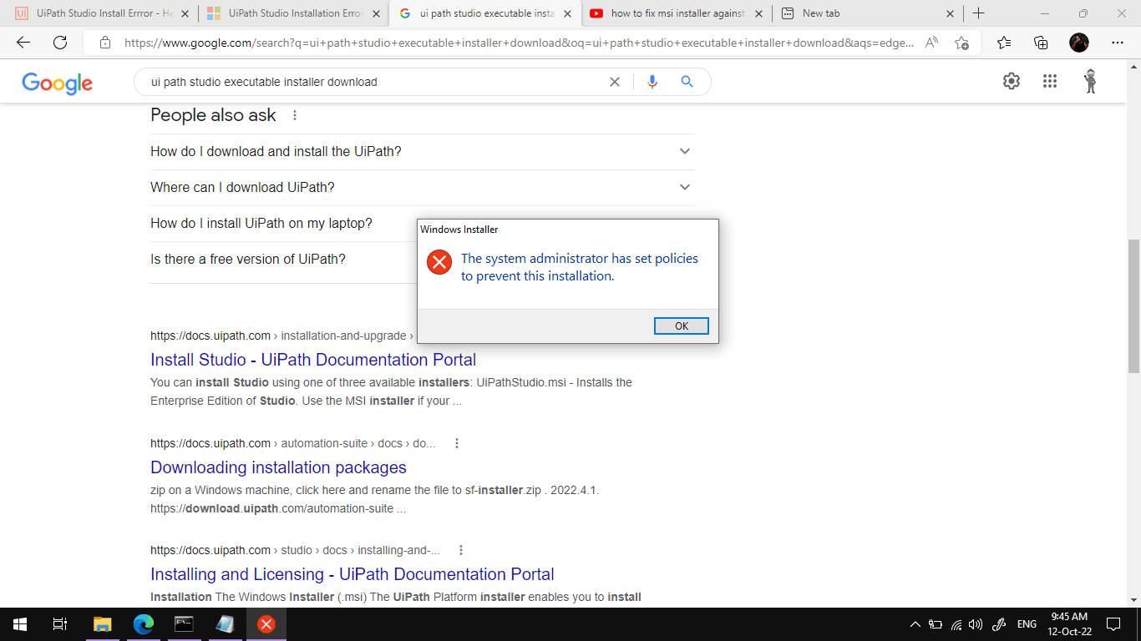Select the Windows Installer error taskbar item

266,624
